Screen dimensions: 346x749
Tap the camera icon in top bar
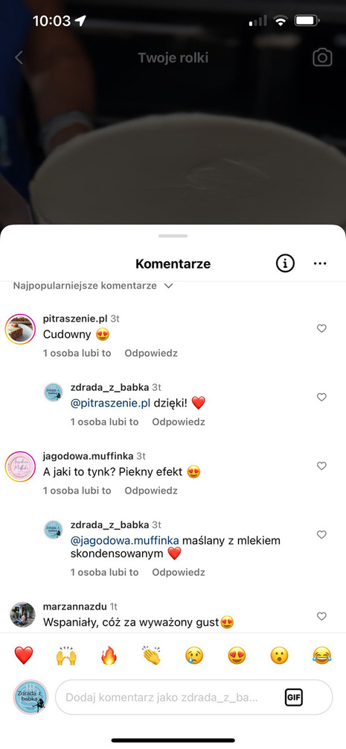pos(322,57)
